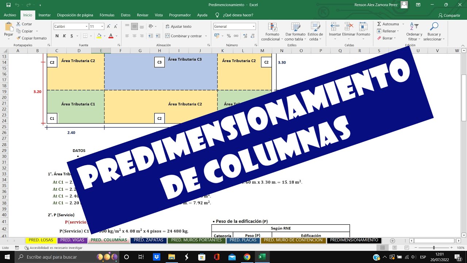Toggle middle vertical alignment
467x263 pixels.
[134, 26]
